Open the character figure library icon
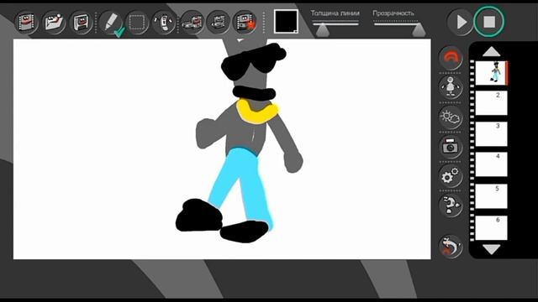 (451, 87)
